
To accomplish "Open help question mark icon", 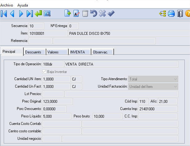I will (x=188, y=13).
